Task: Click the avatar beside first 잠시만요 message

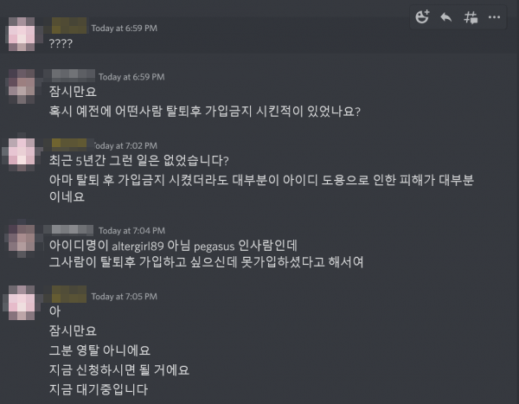Action: pos(22,87)
